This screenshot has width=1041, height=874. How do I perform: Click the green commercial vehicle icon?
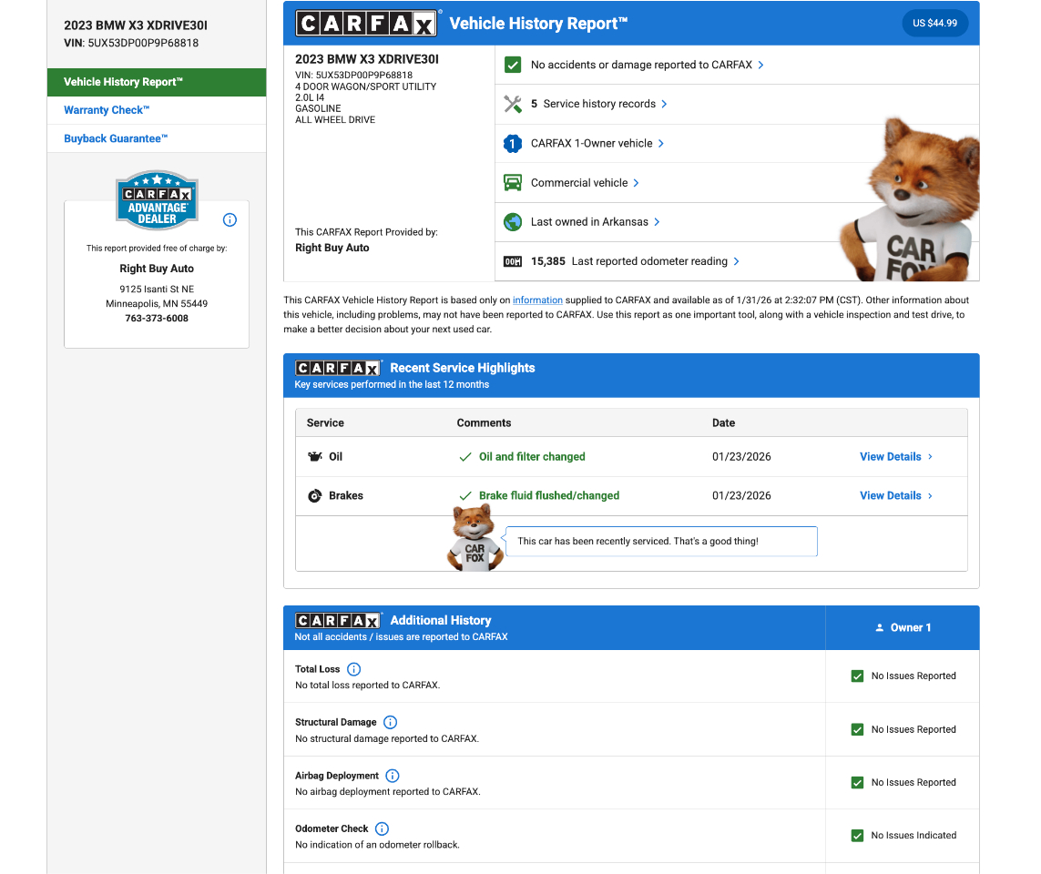(513, 183)
